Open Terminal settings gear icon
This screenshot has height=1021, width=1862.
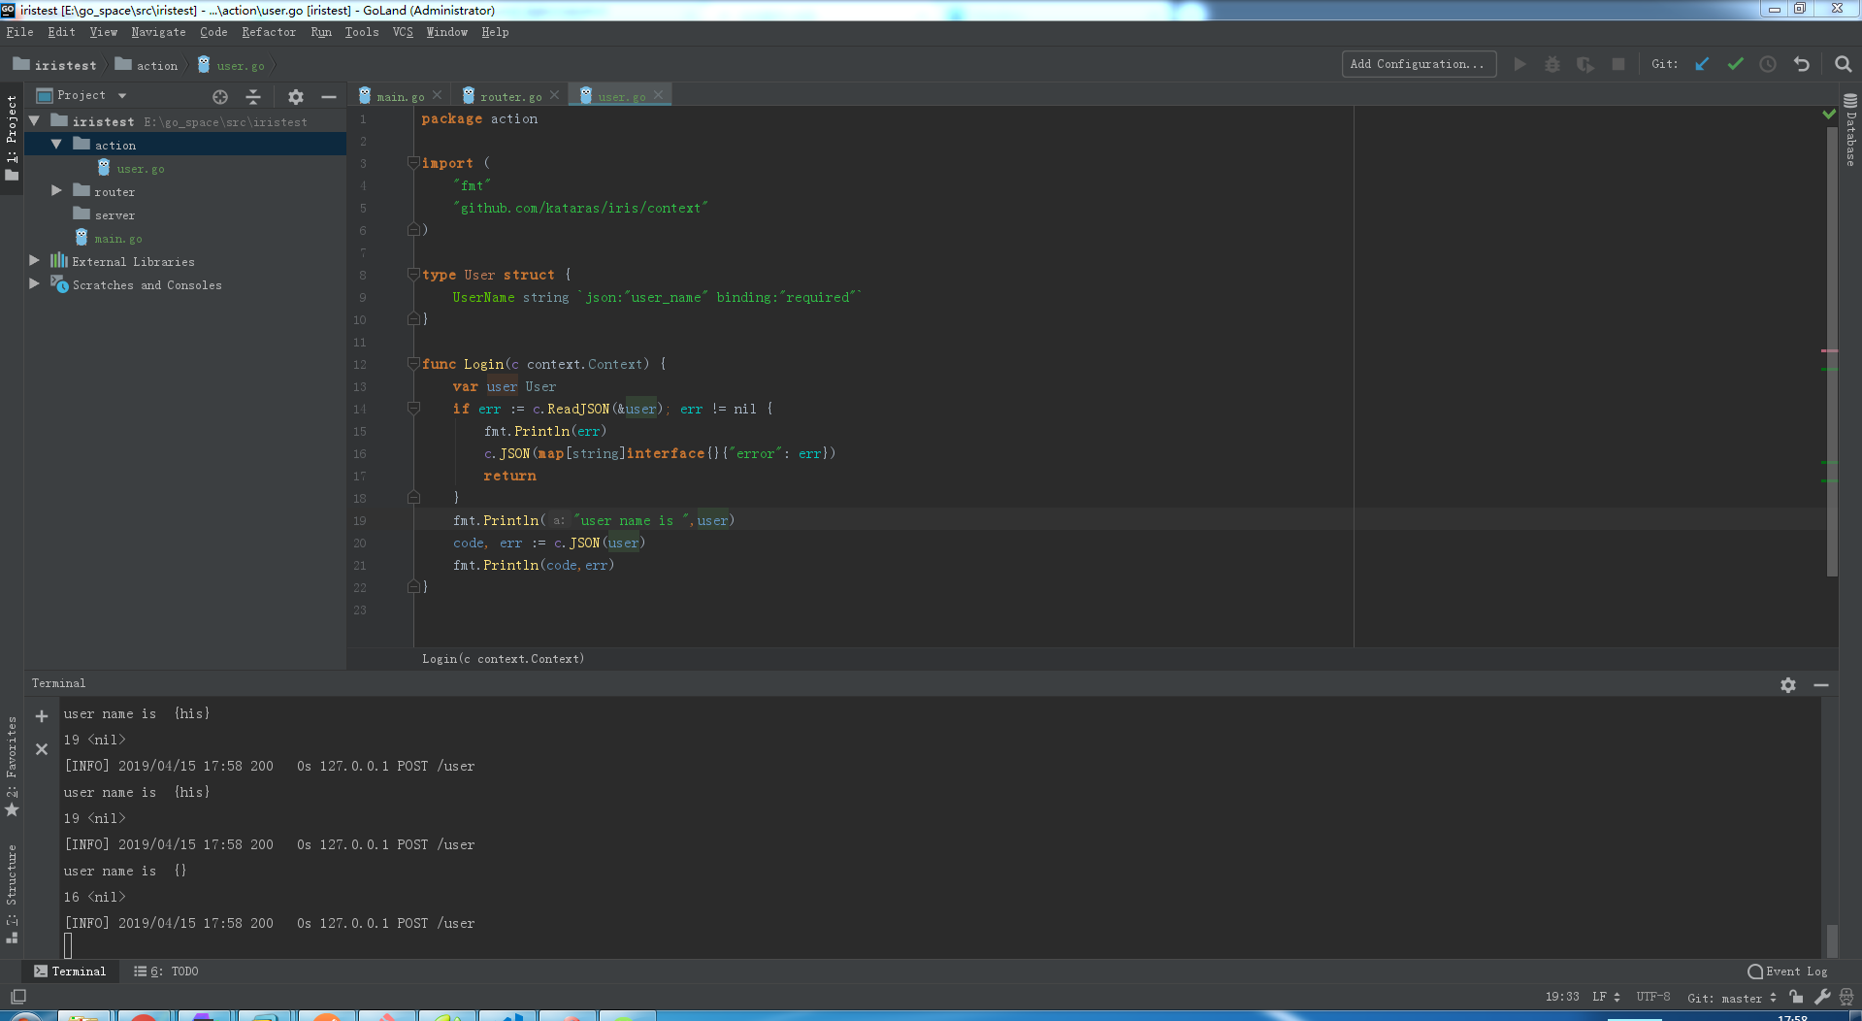[1788, 685]
